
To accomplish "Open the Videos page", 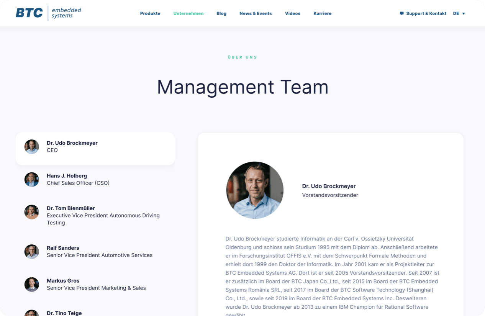I will pyautogui.click(x=293, y=13).
